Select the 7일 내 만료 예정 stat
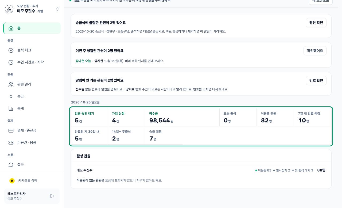 pos(313,117)
